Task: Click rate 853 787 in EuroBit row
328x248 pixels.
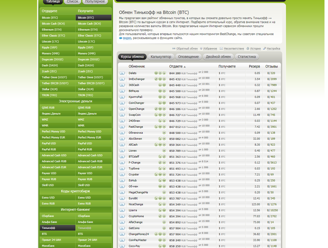Action: click(x=175, y=198)
